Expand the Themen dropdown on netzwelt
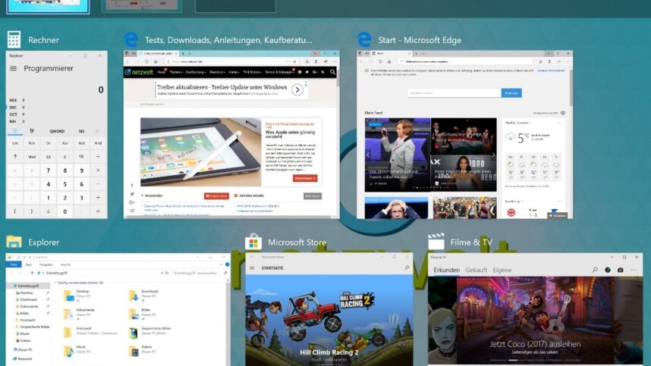This screenshot has height=366, width=651. click(175, 72)
